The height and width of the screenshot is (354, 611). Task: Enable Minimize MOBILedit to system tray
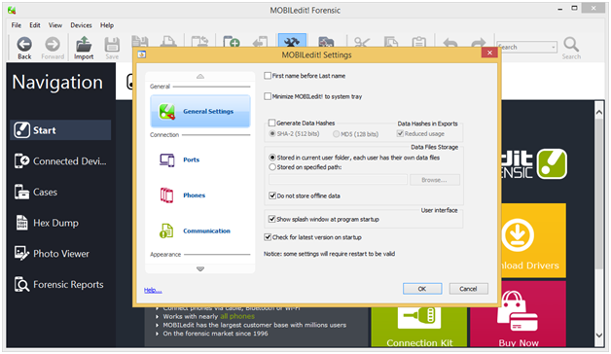point(268,96)
